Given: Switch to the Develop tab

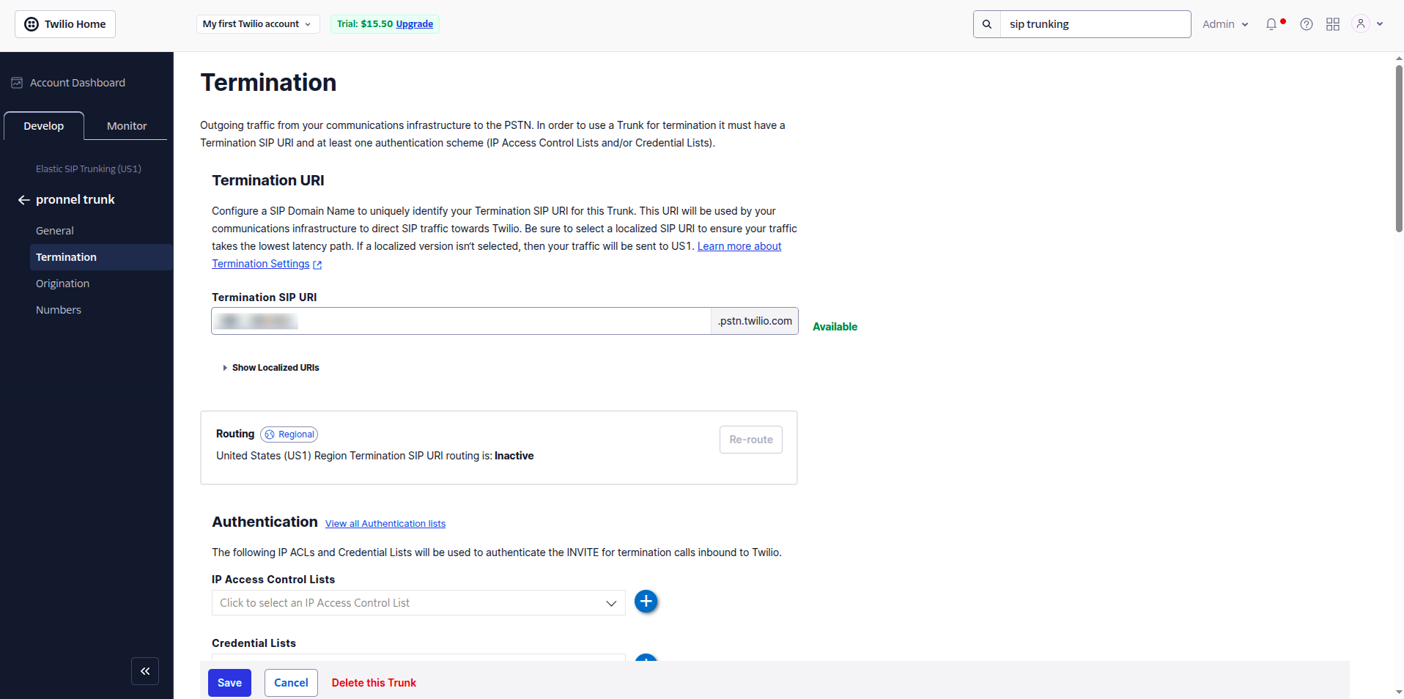Looking at the screenshot, I should [x=44, y=126].
